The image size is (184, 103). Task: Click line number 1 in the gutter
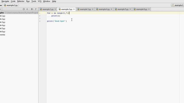(40, 13)
